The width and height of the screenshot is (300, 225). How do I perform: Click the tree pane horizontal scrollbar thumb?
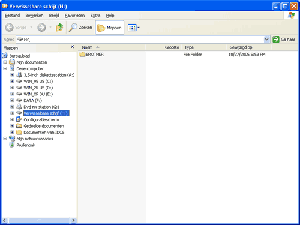pyautogui.click(x=39, y=220)
